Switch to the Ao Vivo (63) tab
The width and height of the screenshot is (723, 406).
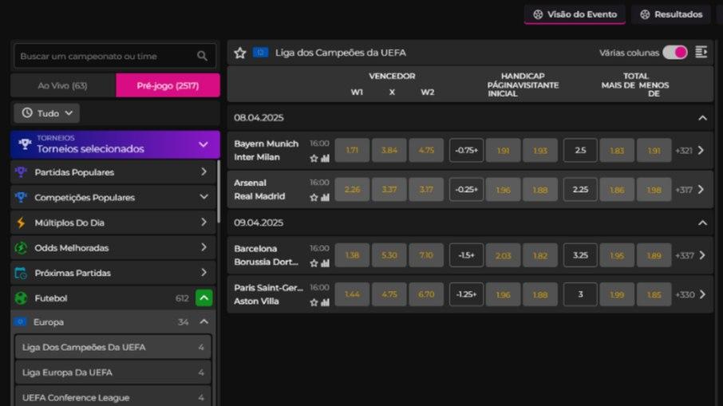point(63,85)
